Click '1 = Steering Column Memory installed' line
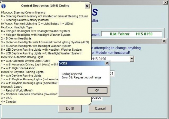The image size is (169, 119). coord(25,20)
